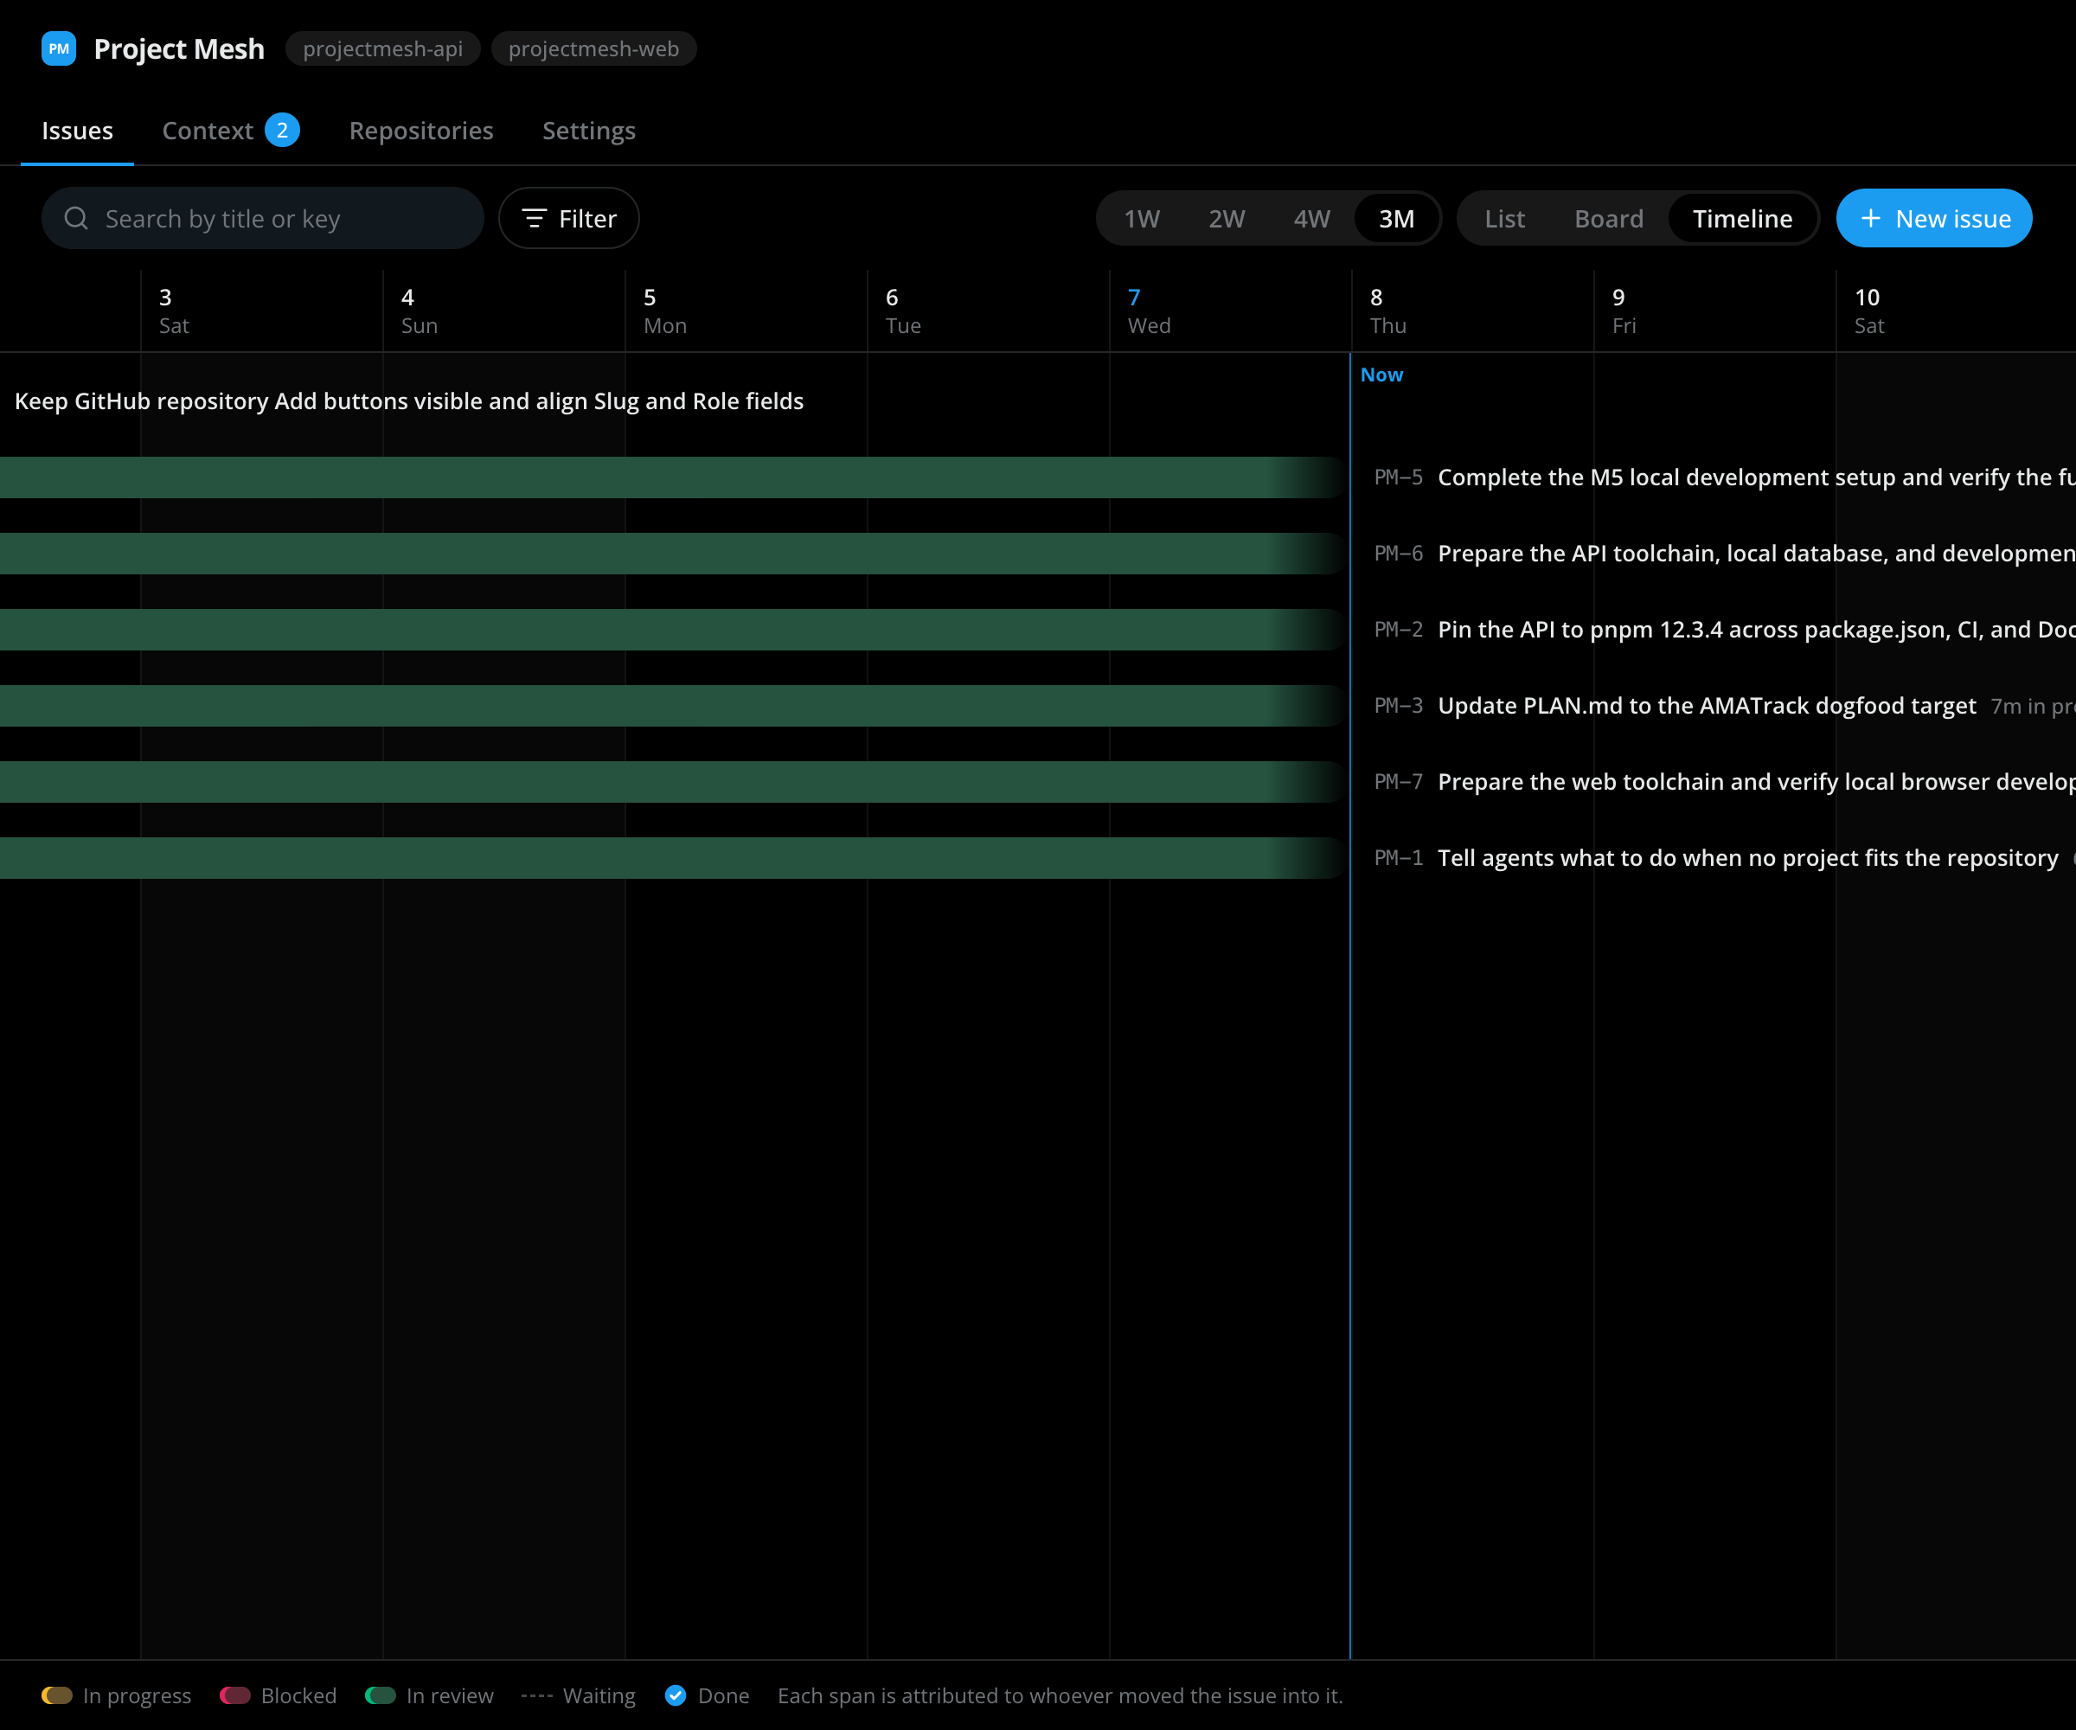Select the 3M time range
This screenshot has height=1730, width=2076.
[x=1396, y=219]
